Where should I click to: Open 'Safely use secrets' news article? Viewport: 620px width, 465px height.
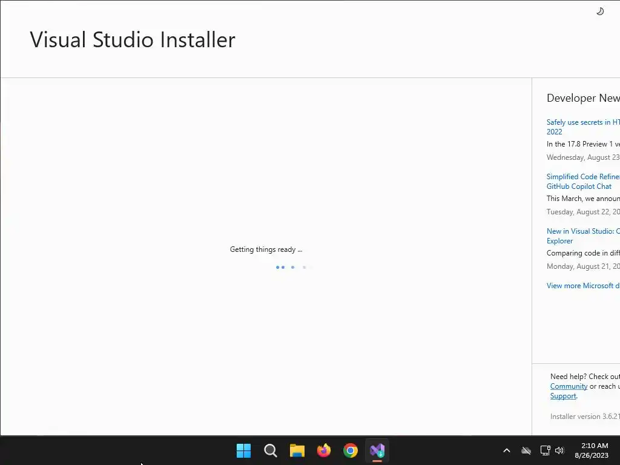tap(583, 127)
